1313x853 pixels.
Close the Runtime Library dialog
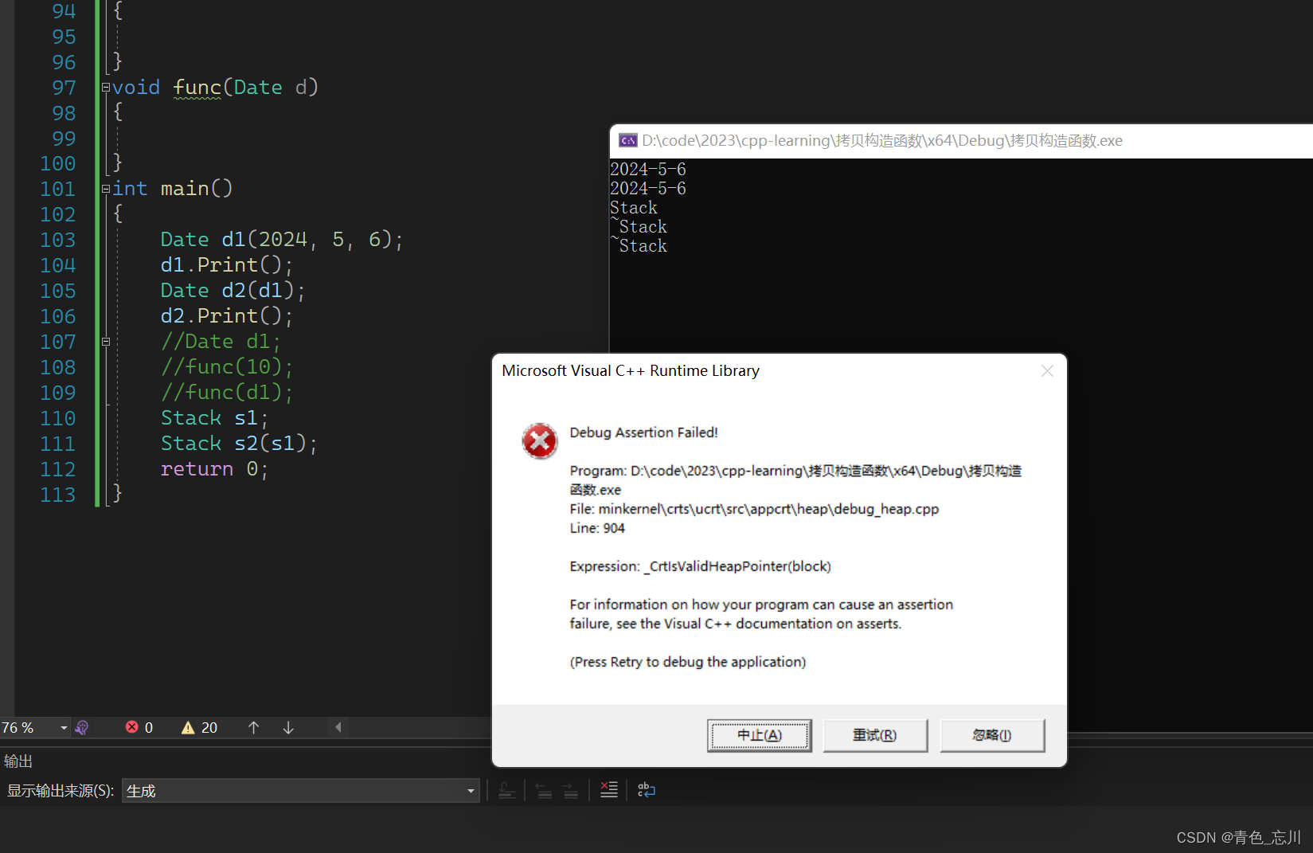click(1047, 371)
